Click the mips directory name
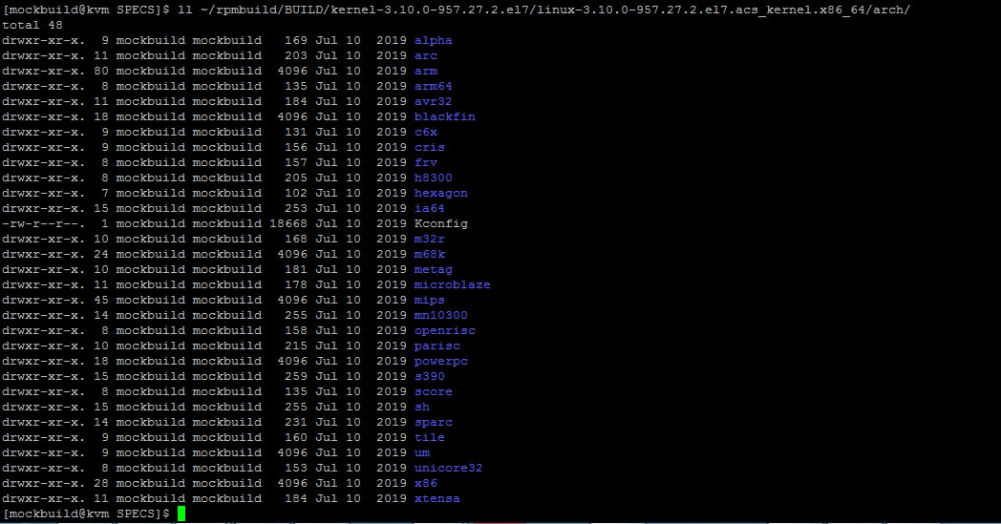 (429, 301)
